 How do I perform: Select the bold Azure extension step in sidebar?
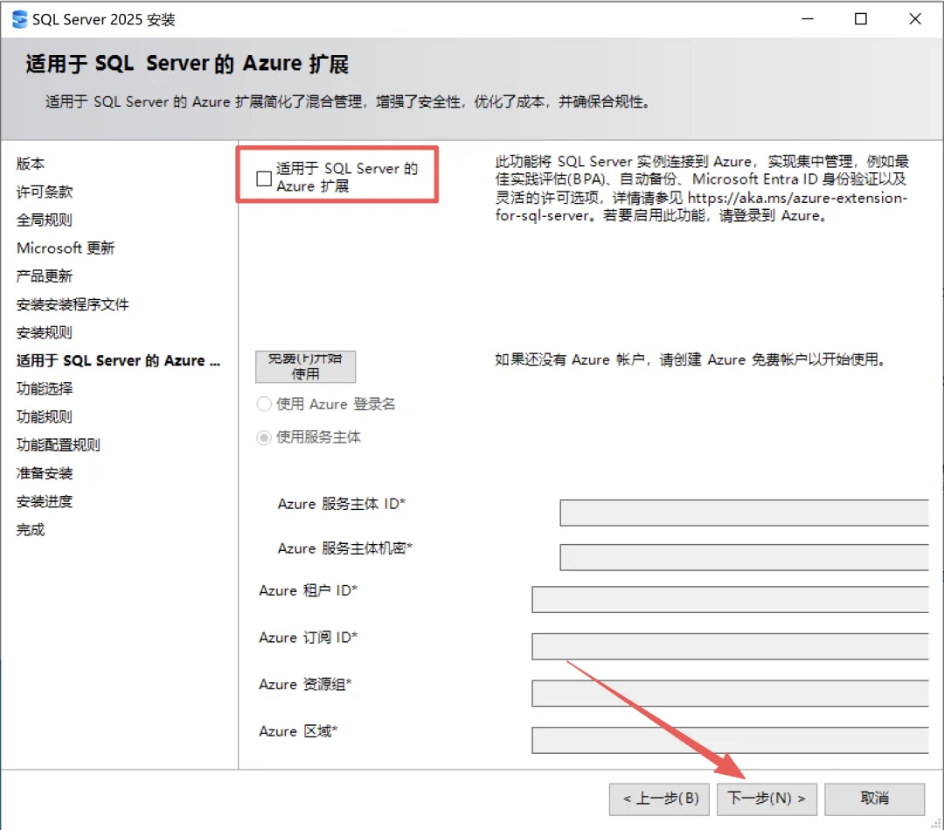118,360
